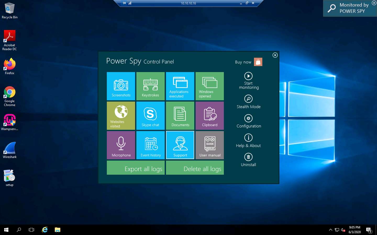The height and width of the screenshot is (235, 377).
Task: Open taskbar Search
Action: click(19, 230)
